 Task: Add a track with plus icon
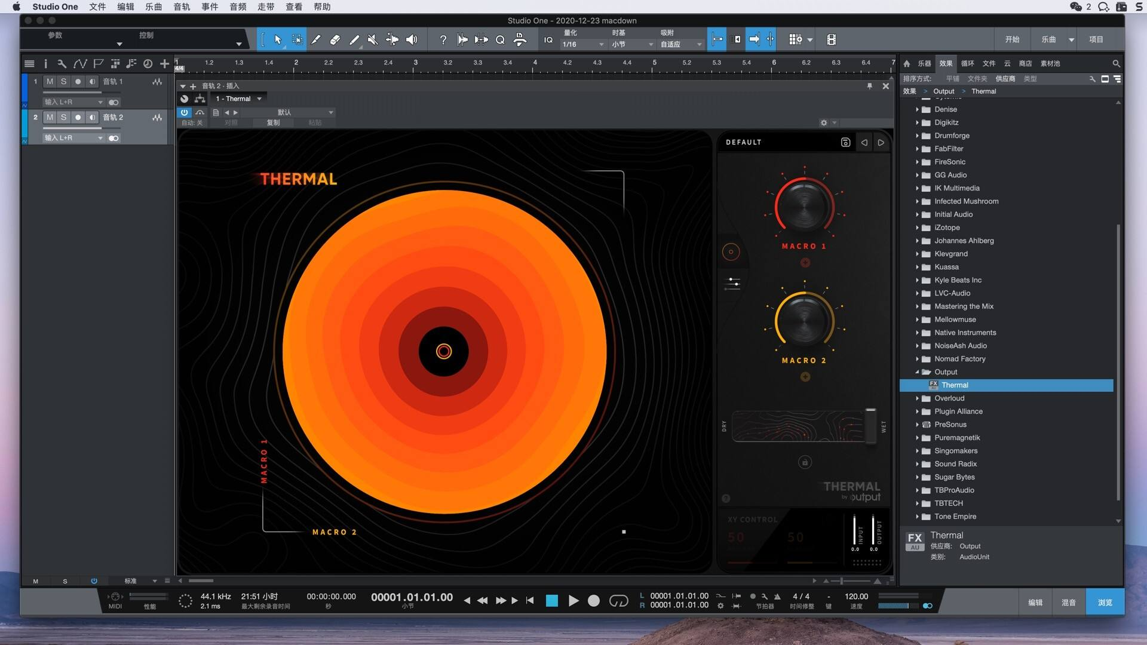(164, 63)
